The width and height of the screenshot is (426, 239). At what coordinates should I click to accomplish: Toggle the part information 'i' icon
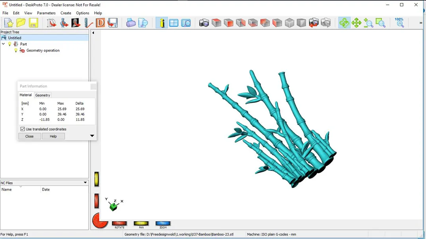[162, 23]
